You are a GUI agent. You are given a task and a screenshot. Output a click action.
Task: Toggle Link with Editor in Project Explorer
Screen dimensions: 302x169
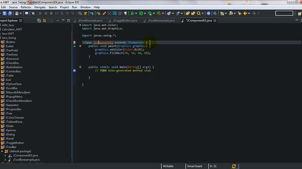[44, 21]
